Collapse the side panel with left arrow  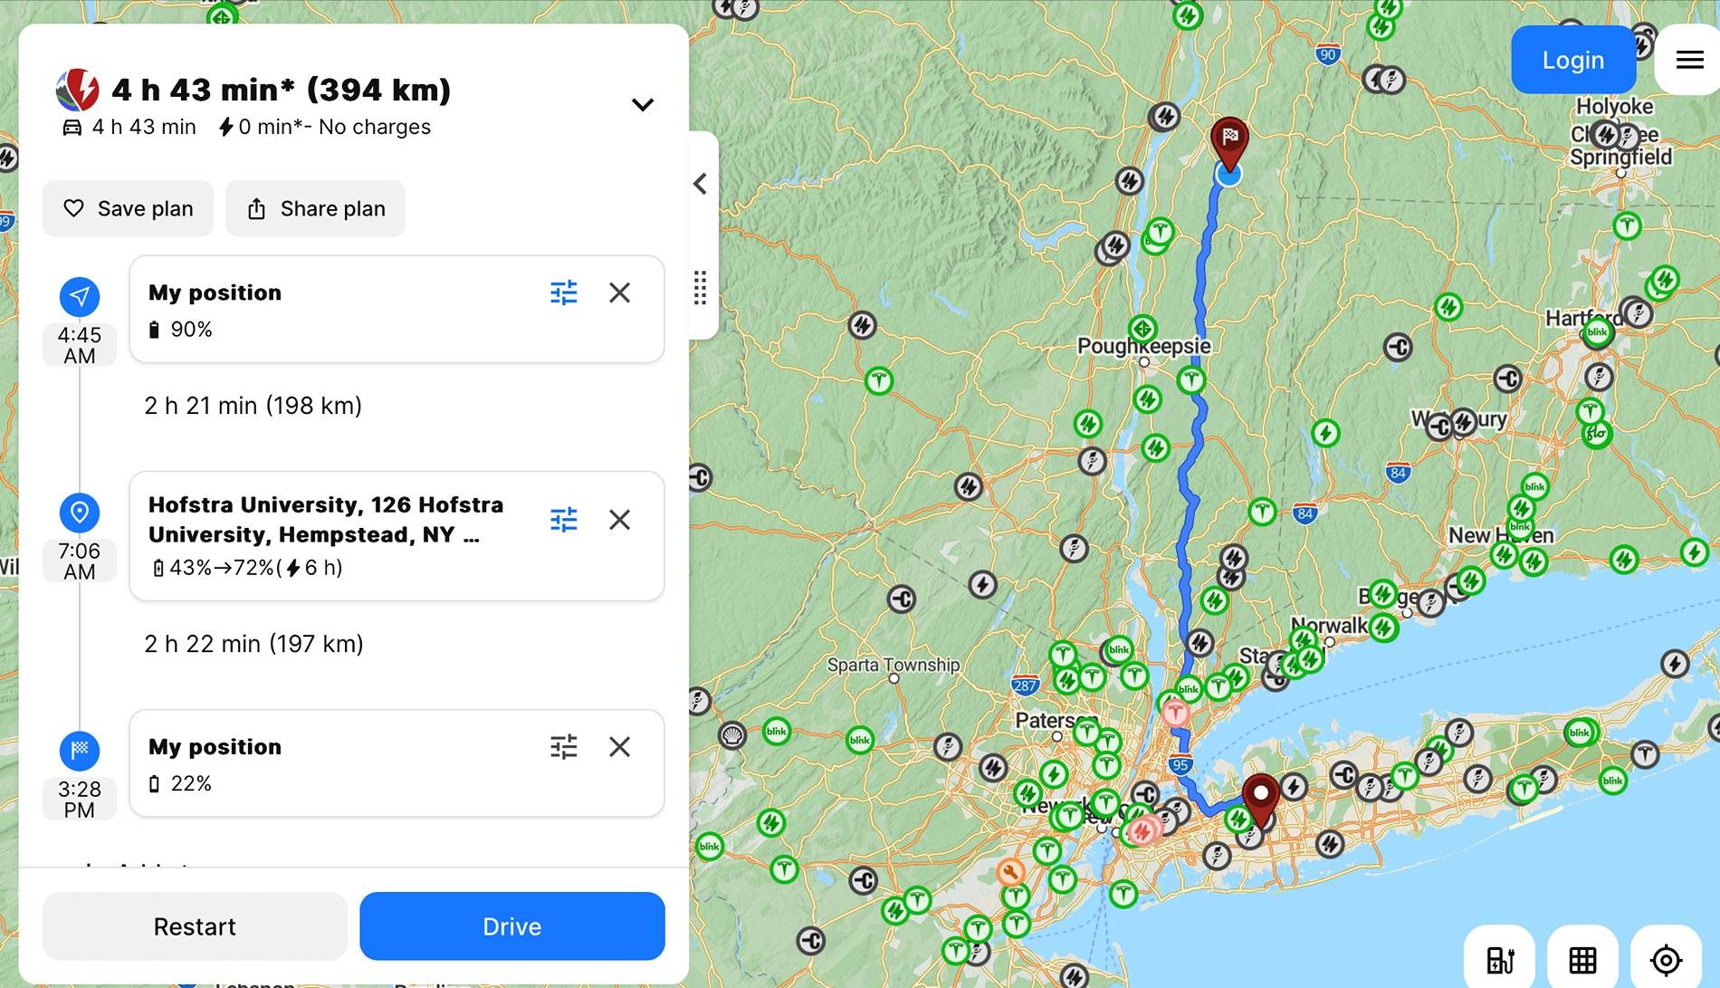click(701, 184)
